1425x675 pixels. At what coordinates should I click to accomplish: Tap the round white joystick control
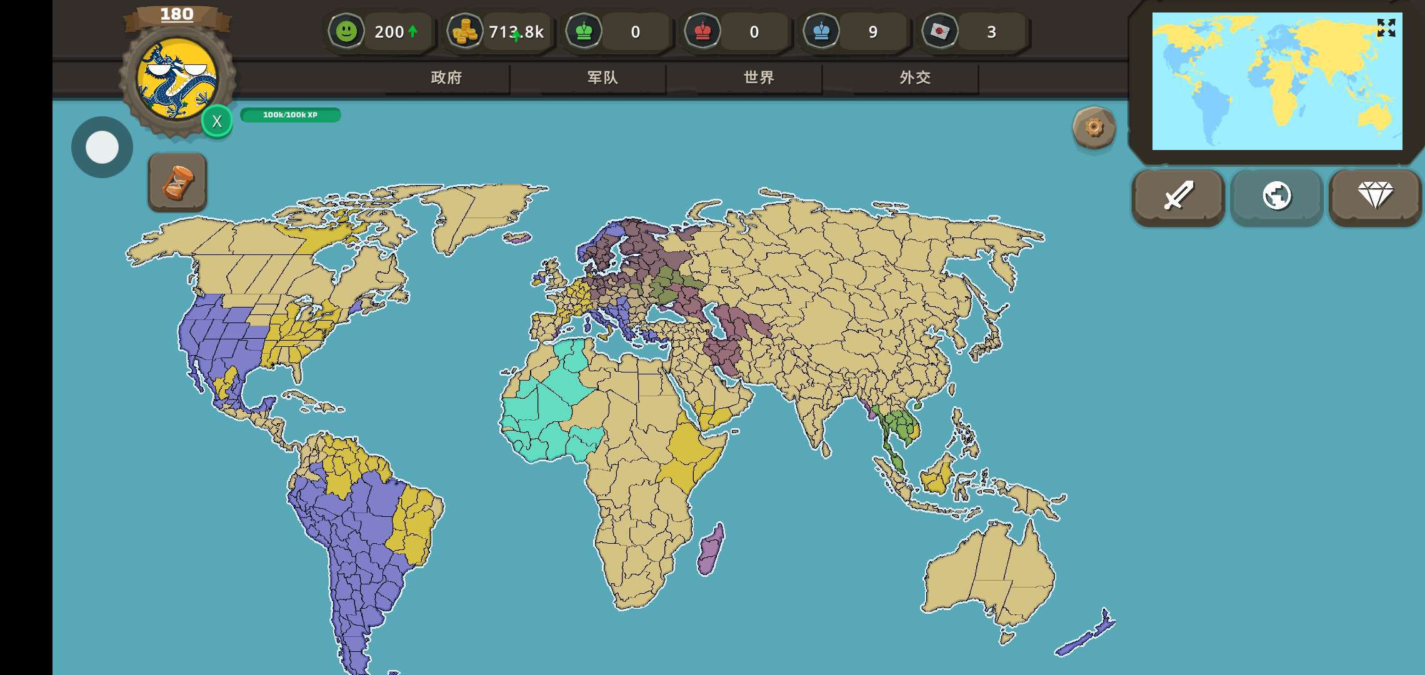[x=102, y=147]
